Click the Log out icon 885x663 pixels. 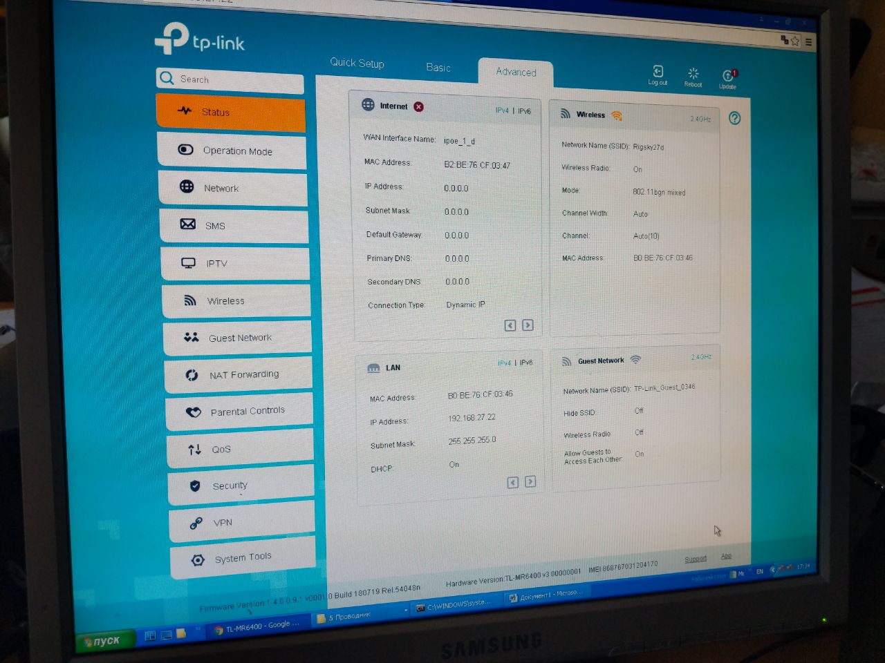(658, 72)
